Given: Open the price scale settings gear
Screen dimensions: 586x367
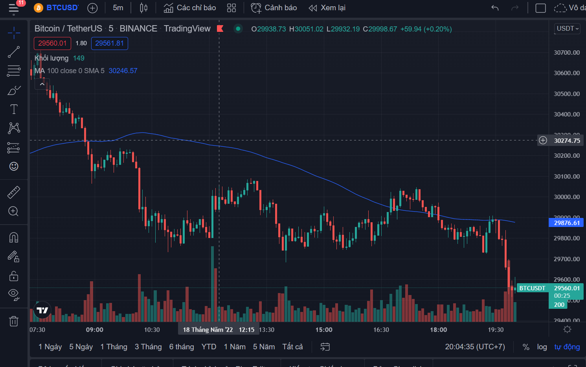Looking at the screenshot, I should [567, 330].
